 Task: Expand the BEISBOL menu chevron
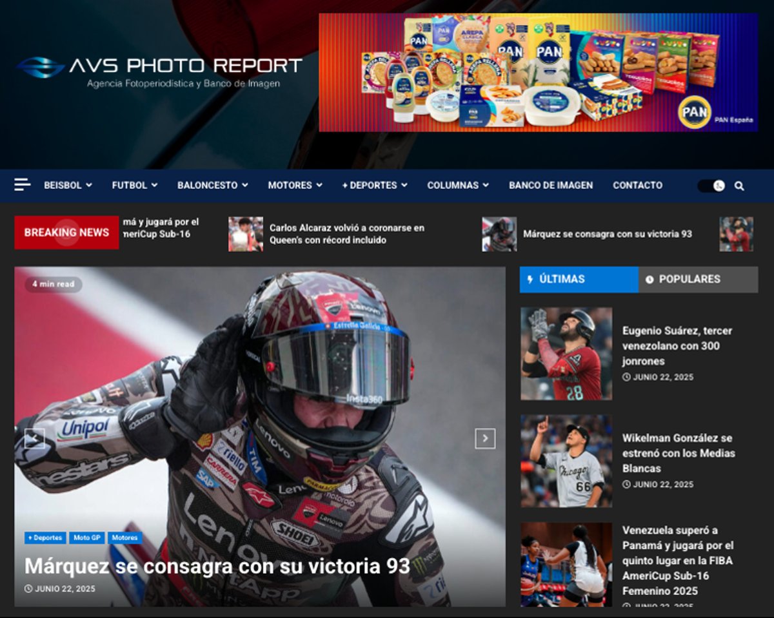coord(89,186)
